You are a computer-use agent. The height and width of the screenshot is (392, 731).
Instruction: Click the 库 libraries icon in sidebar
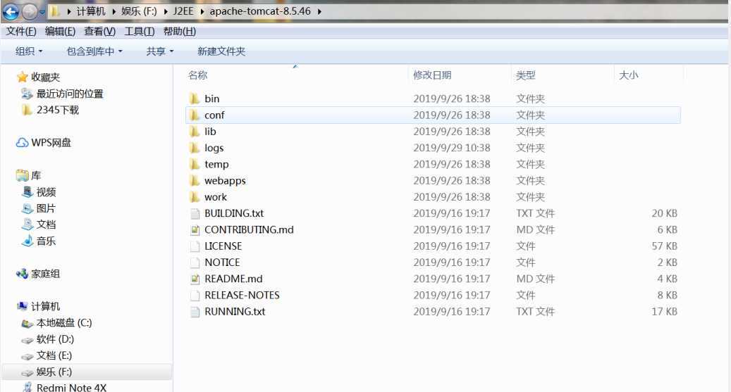tap(22, 175)
